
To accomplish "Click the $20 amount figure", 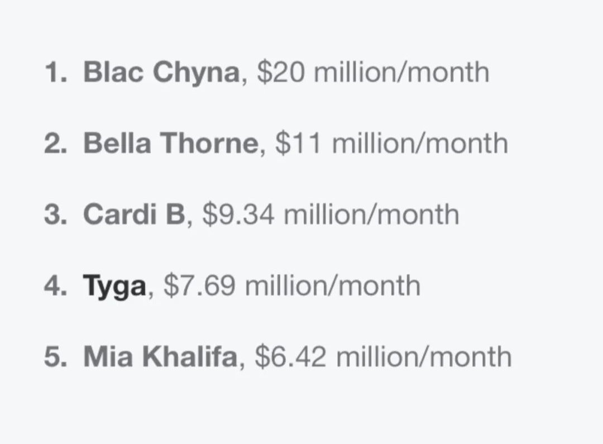I will point(281,73).
